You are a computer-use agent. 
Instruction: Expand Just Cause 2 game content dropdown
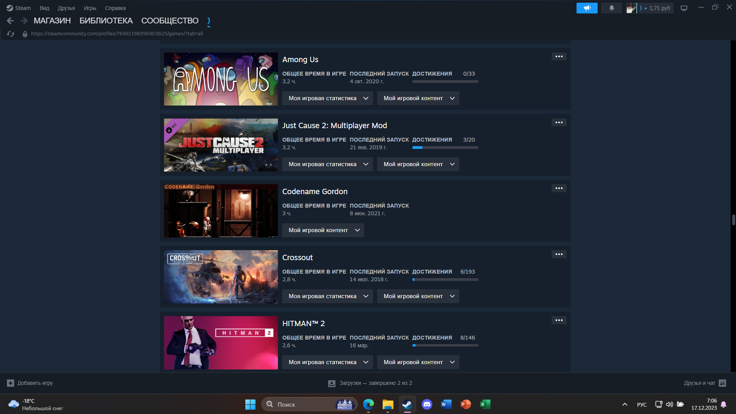tap(418, 164)
